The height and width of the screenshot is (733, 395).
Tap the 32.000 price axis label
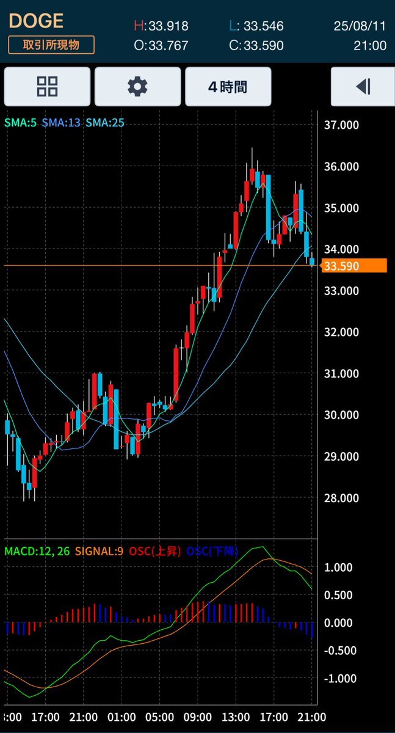[341, 332]
